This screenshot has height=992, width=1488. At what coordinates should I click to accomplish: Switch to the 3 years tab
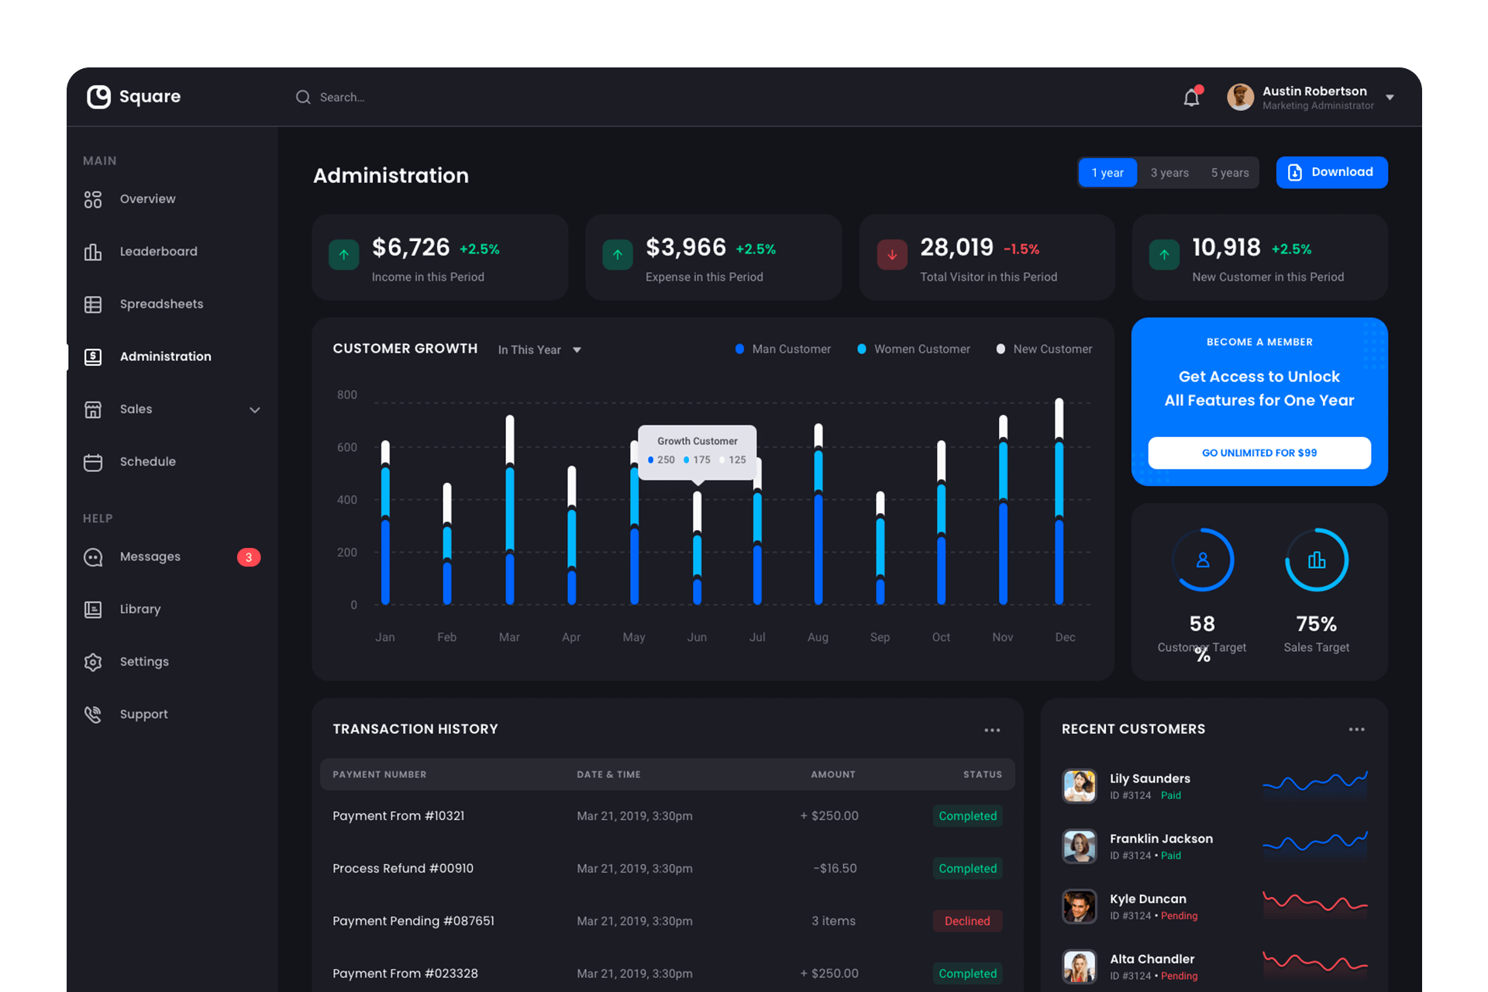tap(1169, 173)
